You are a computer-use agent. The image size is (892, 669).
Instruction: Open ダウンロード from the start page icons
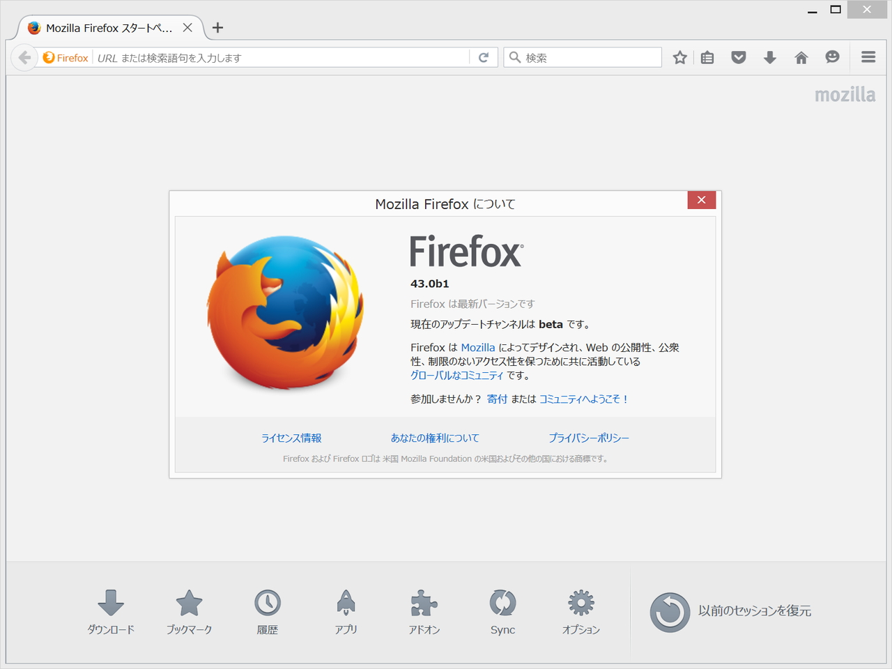tap(111, 612)
